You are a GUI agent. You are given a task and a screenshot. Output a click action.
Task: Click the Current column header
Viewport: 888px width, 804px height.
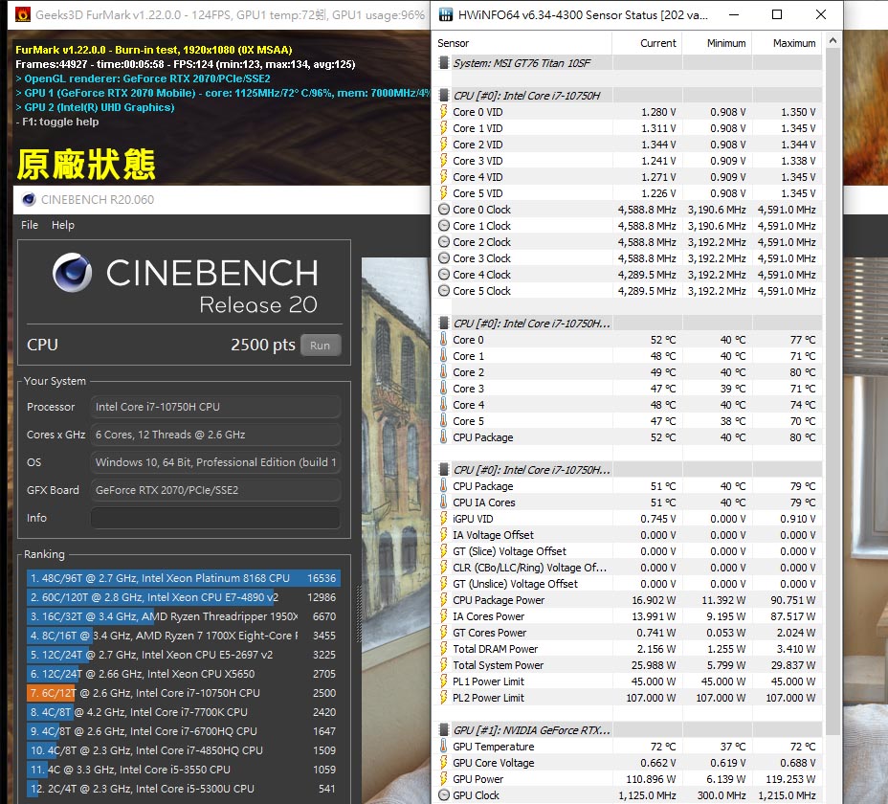(x=647, y=43)
